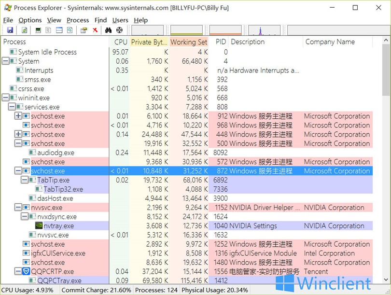Open the Options menu
Screen dimensions: 391x295
point(30,20)
